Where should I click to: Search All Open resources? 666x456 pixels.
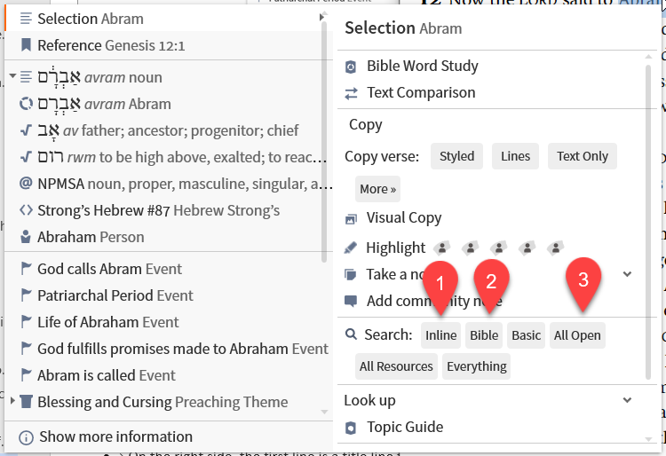pos(577,335)
